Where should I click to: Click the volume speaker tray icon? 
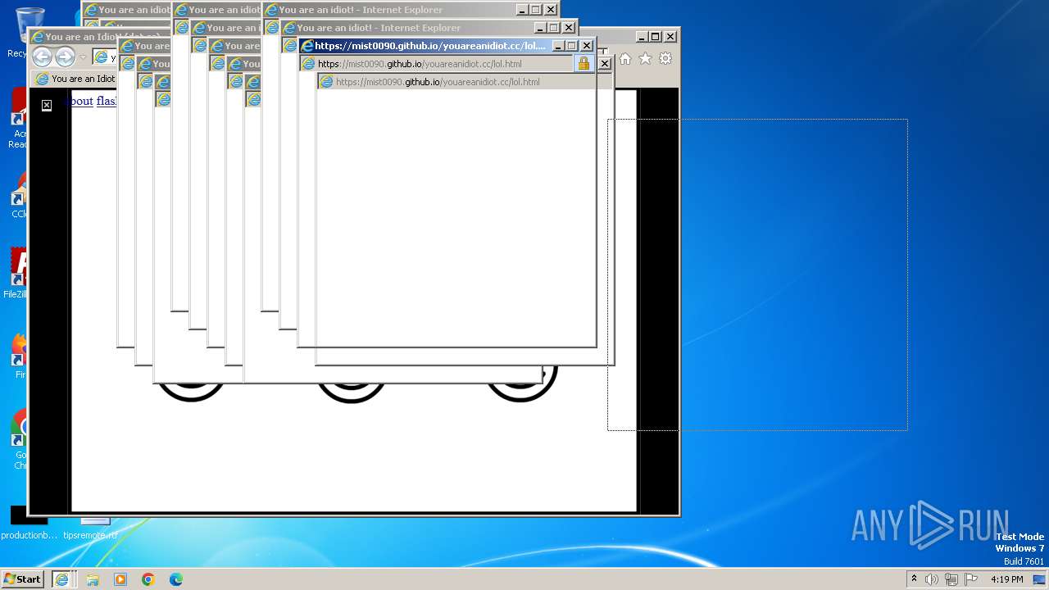point(932,579)
